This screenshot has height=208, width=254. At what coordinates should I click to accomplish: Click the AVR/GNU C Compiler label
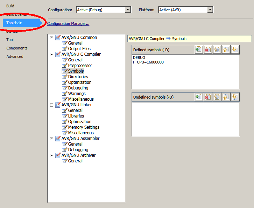coord(81,54)
